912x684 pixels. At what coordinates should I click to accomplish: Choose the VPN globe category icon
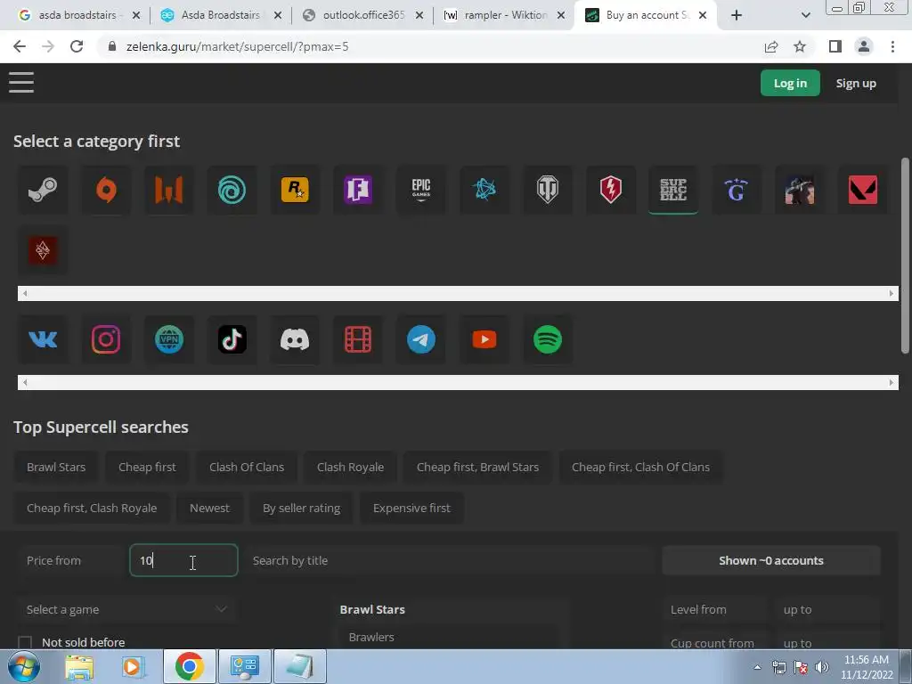click(x=168, y=339)
